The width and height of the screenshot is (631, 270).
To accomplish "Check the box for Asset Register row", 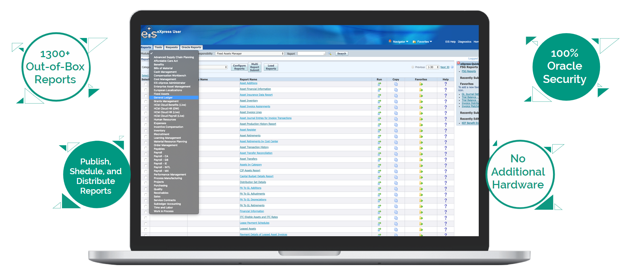I will [146, 131].
